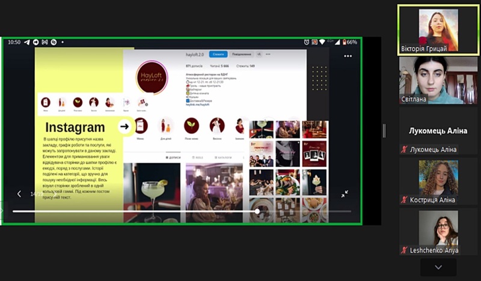Click the slide page counter 14/19

[x=37, y=194]
